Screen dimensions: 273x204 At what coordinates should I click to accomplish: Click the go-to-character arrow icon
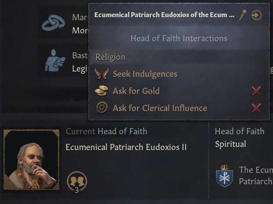pyautogui.click(x=257, y=15)
